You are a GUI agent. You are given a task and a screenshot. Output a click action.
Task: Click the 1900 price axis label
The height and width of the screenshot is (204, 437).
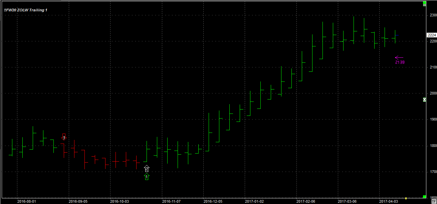(x=433, y=120)
